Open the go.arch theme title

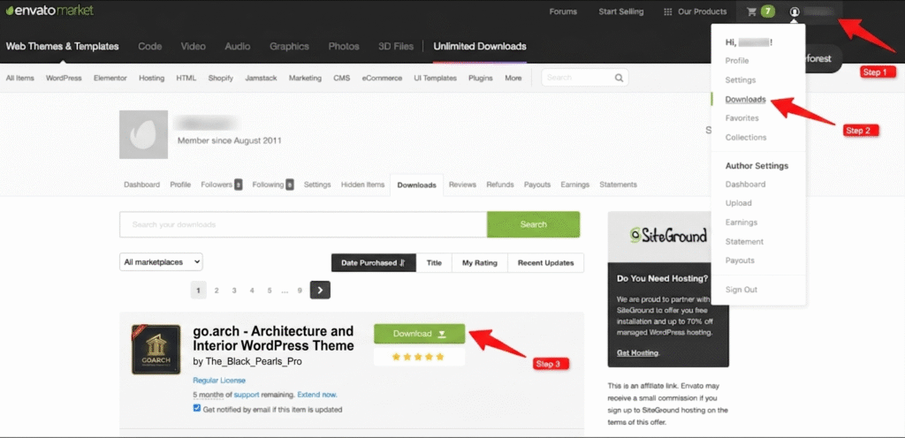274,339
